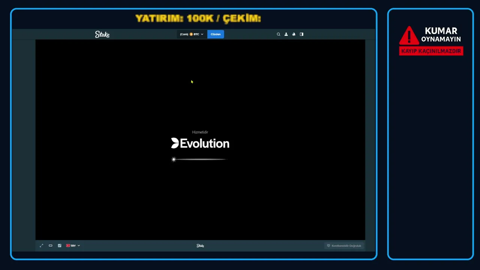Open live stats chart icon
Viewport: 480px width, 270px height.
[x=59, y=246]
